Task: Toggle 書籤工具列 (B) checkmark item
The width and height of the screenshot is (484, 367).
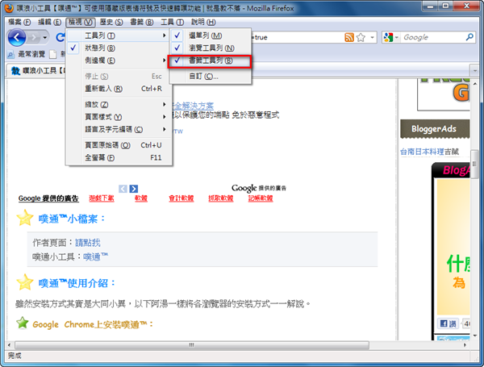Action: 210,60
